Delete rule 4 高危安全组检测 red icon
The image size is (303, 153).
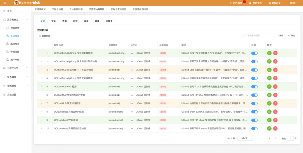(x=276, y=78)
